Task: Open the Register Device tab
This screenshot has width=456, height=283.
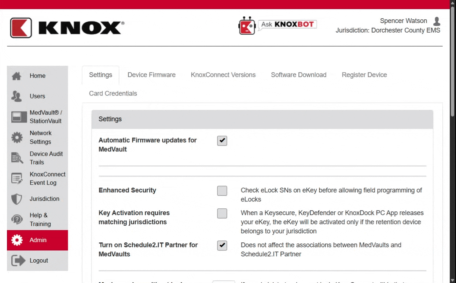Action: (x=364, y=75)
